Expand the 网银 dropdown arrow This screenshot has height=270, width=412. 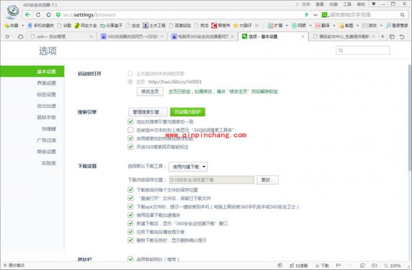click(x=310, y=25)
